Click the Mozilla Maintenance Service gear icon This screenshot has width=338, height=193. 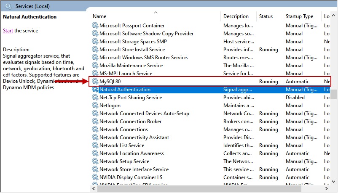point(95,66)
